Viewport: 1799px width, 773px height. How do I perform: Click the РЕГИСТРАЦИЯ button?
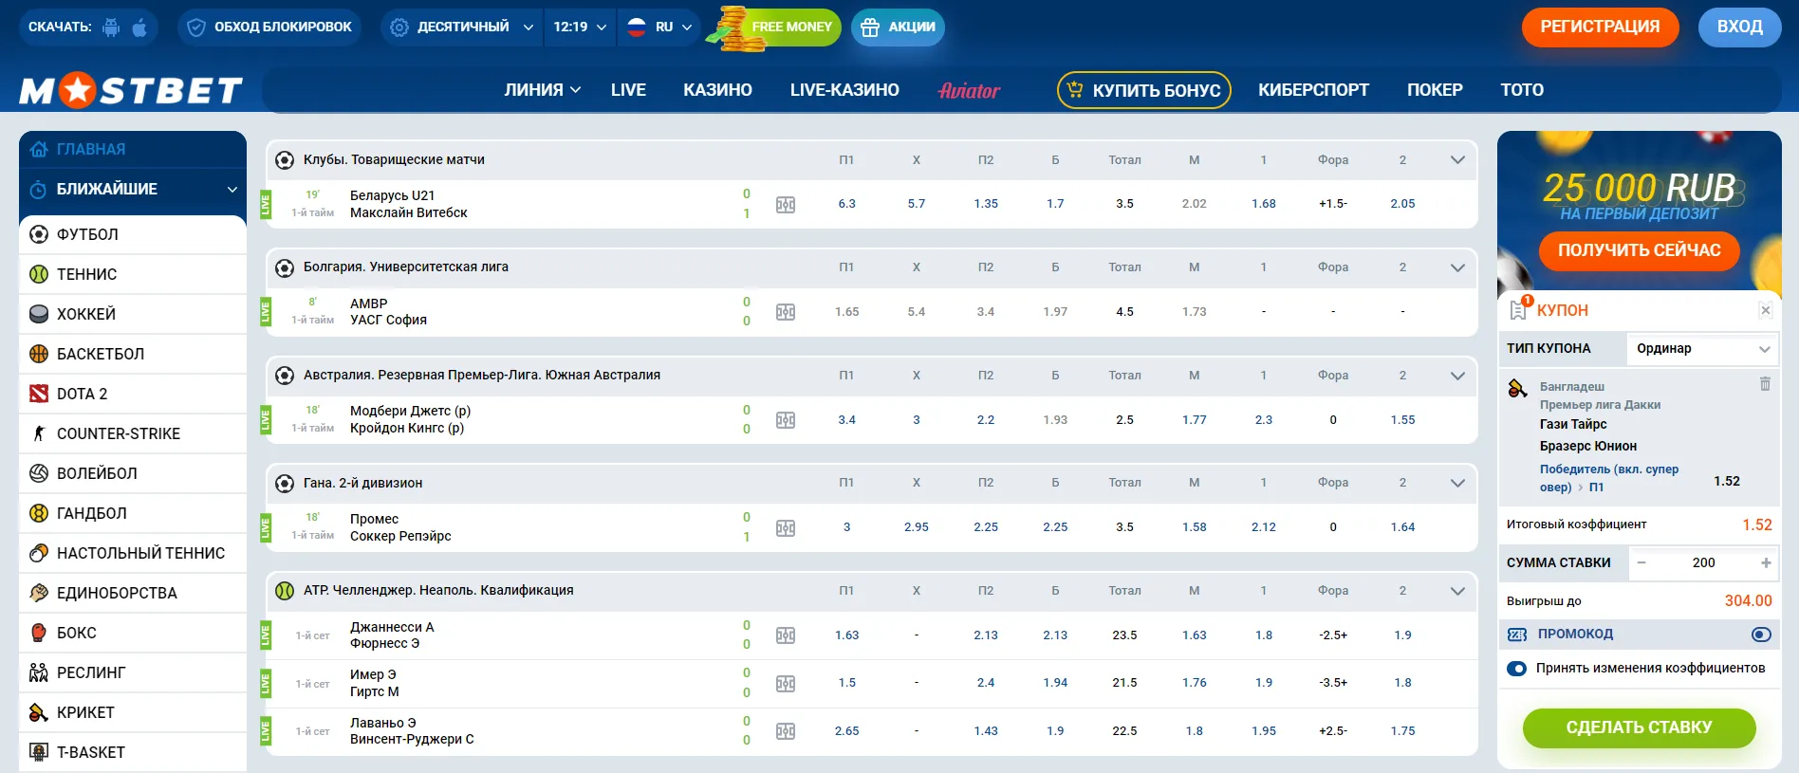click(1600, 27)
